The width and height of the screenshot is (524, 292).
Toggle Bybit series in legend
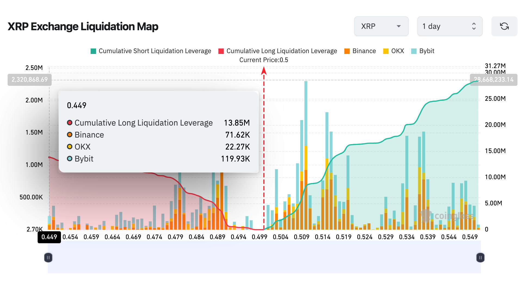tap(423, 51)
